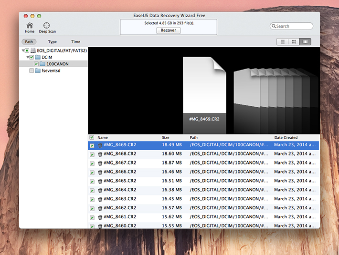Sort files by Size column
Screen dimensions: 339x255
[166, 137]
